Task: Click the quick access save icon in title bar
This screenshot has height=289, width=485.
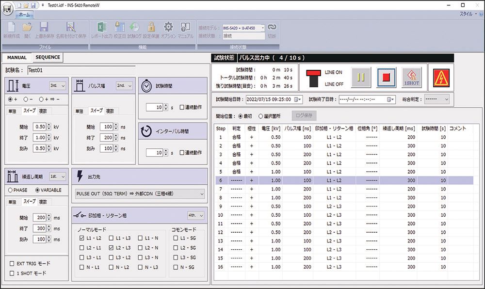Action: pyautogui.click(x=33, y=5)
